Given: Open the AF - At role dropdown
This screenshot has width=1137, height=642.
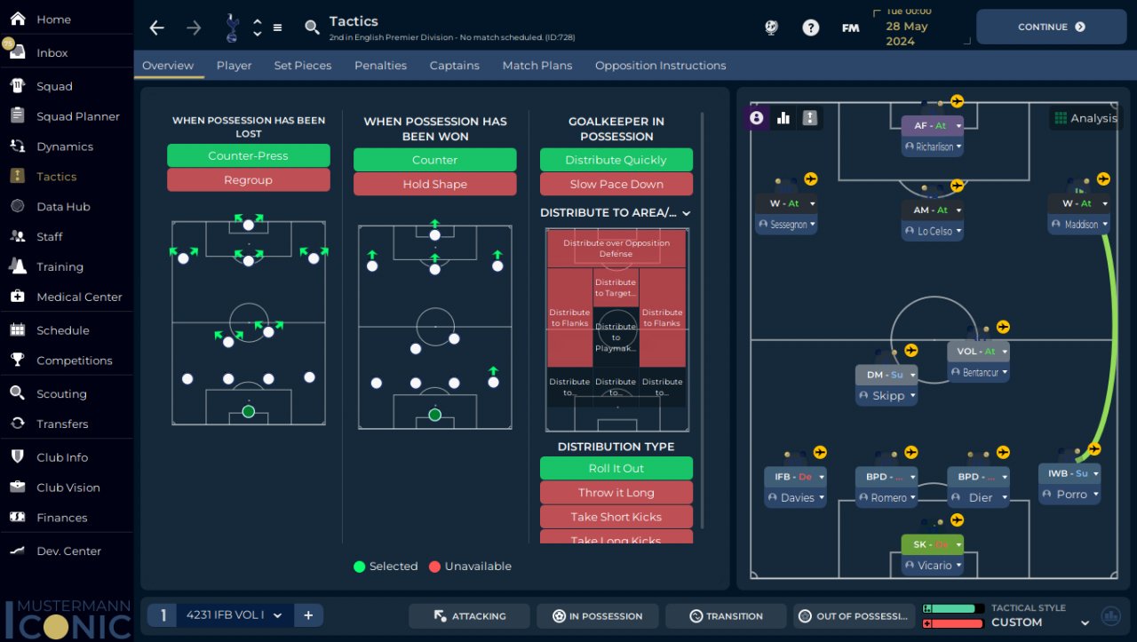Looking at the screenshot, I should (933, 126).
